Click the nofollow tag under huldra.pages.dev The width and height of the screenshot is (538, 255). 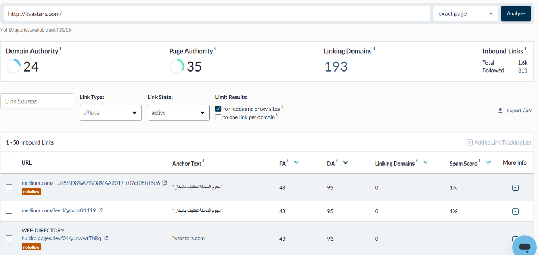[x=31, y=247]
